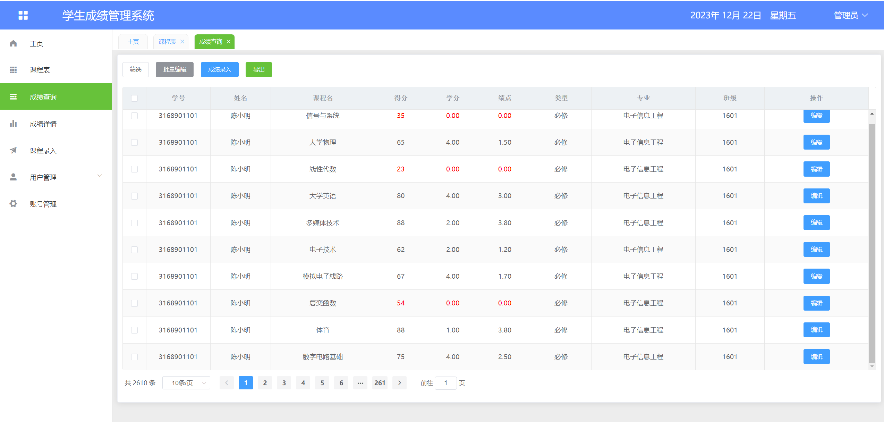Image resolution: width=884 pixels, height=422 pixels.
Task: Click the table vertical scrollbar thumb
Action: point(872,243)
